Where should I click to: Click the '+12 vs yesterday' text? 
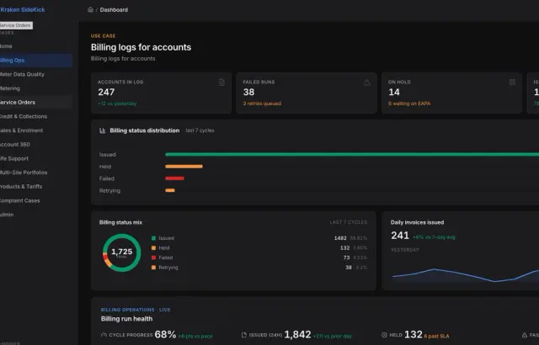[117, 103]
